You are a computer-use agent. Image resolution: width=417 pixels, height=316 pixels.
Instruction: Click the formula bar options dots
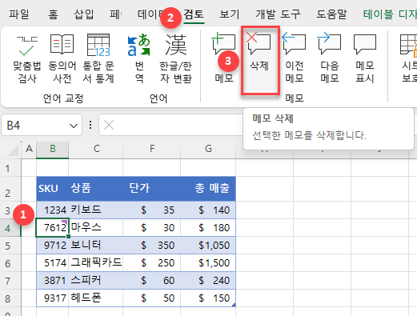pyautogui.click(x=90, y=125)
